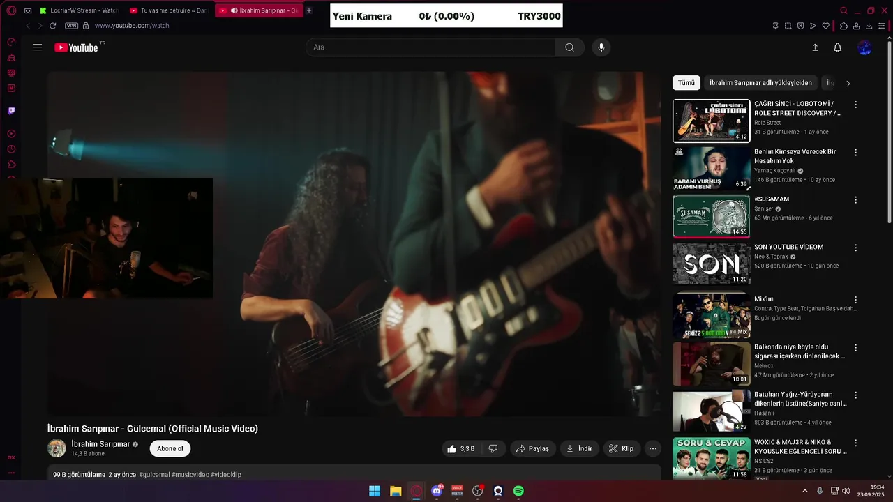893x502 pixels.
Task: Open options menu for Balkonda niye böyle video
Action: 856,347
